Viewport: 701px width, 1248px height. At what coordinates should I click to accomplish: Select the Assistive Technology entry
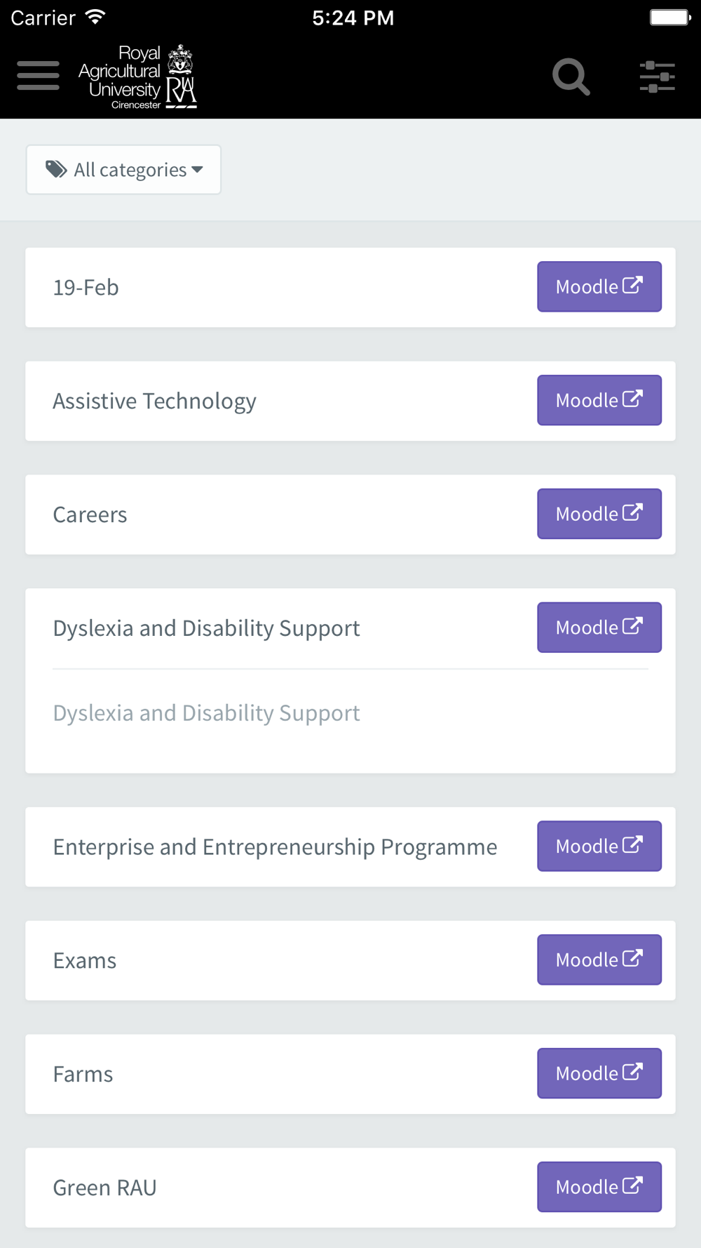154,401
